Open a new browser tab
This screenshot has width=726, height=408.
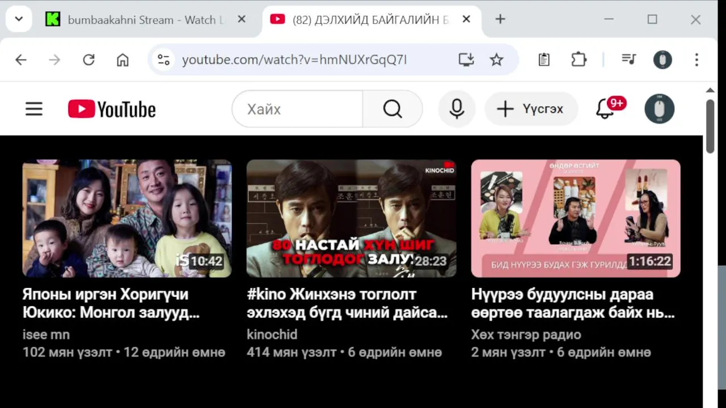pos(500,19)
